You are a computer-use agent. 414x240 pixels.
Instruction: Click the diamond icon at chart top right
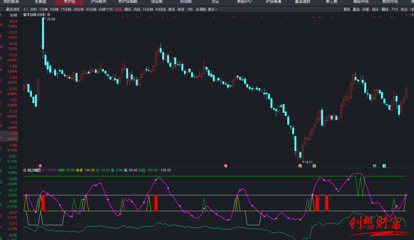[x=407, y=15]
